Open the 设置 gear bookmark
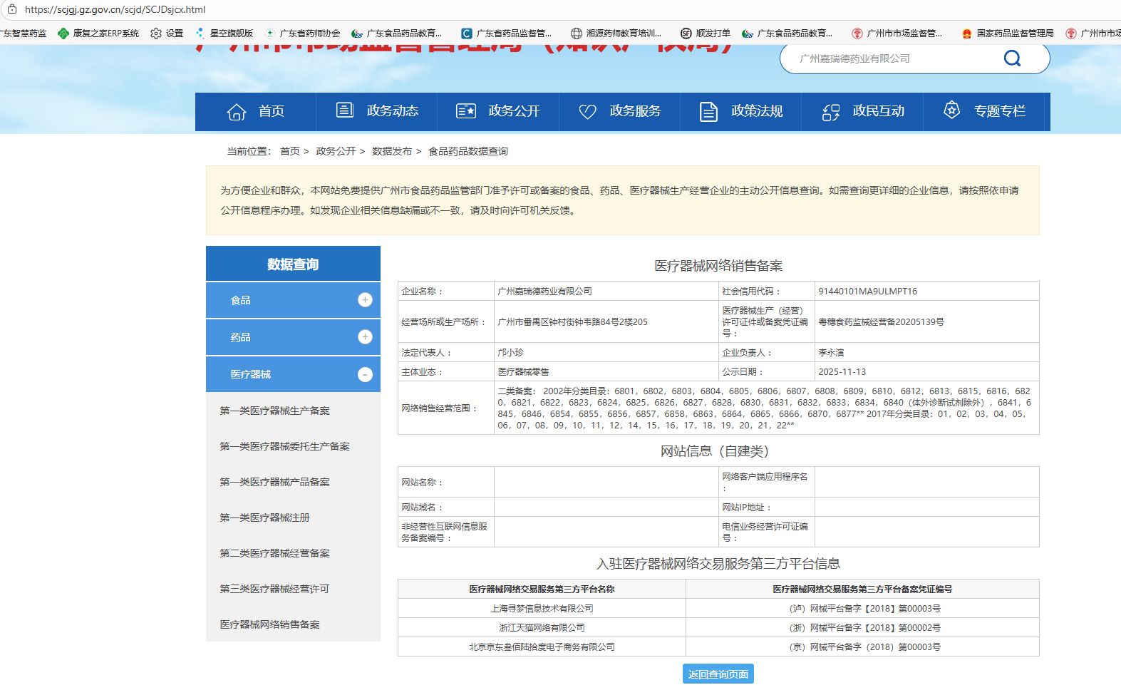This screenshot has height=690, width=1121. click(x=167, y=34)
